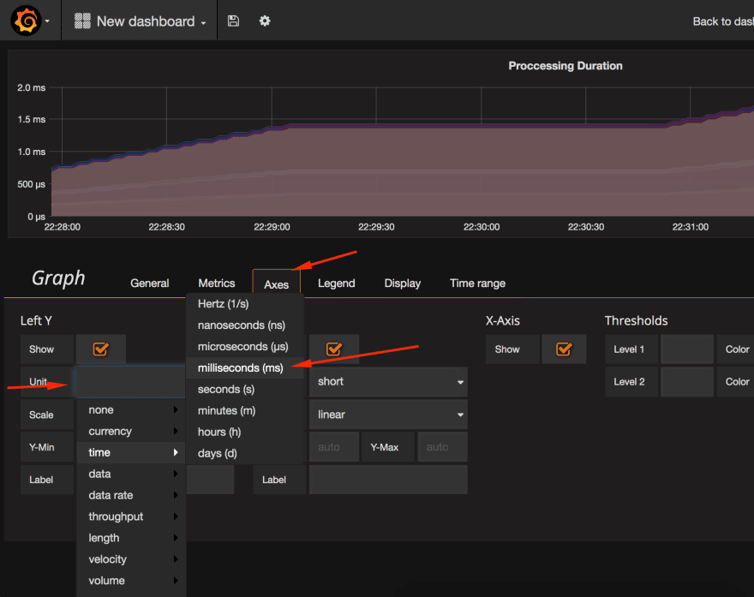Click the Left Y Unit input field
Image resolution: width=754 pixels, height=597 pixels.
tap(130, 382)
